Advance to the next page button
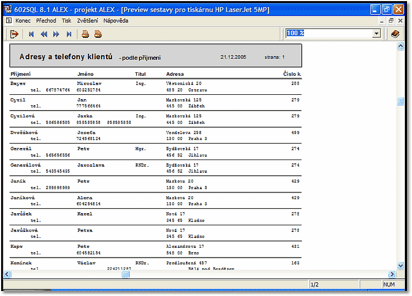The width and height of the screenshot is (412, 296). [56, 34]
